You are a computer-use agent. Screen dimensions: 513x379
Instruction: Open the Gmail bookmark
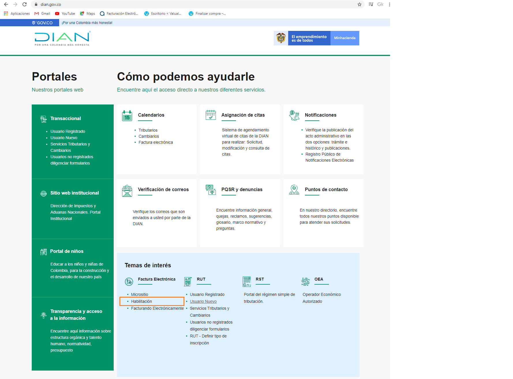click(42, 14)
